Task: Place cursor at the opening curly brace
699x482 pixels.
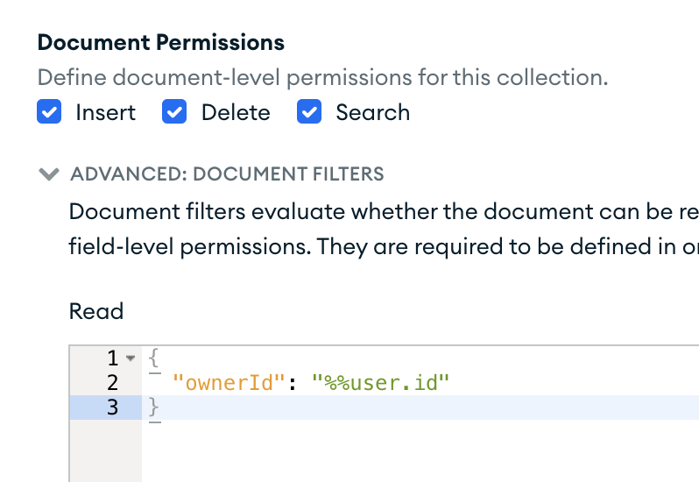Action: pos(155,358)
